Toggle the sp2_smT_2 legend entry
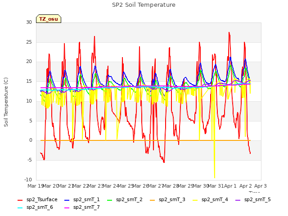288x216 pixels. point(125,200)
